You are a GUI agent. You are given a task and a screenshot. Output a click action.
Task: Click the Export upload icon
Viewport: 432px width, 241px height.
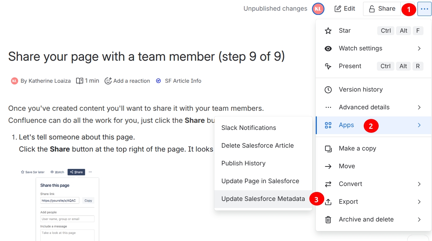328,202
